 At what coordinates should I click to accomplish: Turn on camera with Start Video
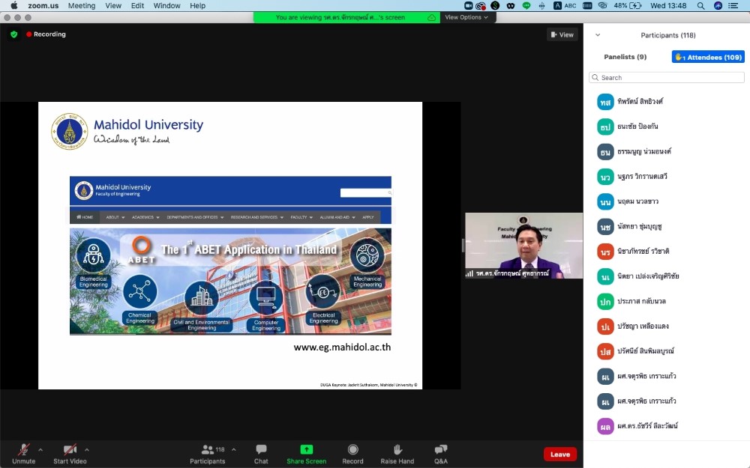tap(70, 449)
